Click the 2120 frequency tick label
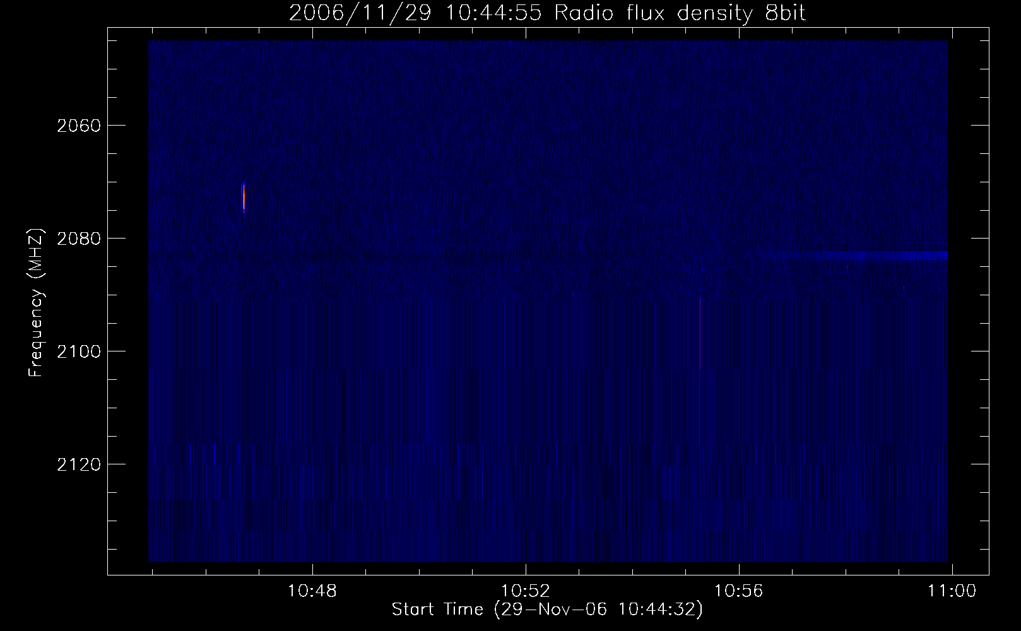1021x631 pixels. (78, 464)
